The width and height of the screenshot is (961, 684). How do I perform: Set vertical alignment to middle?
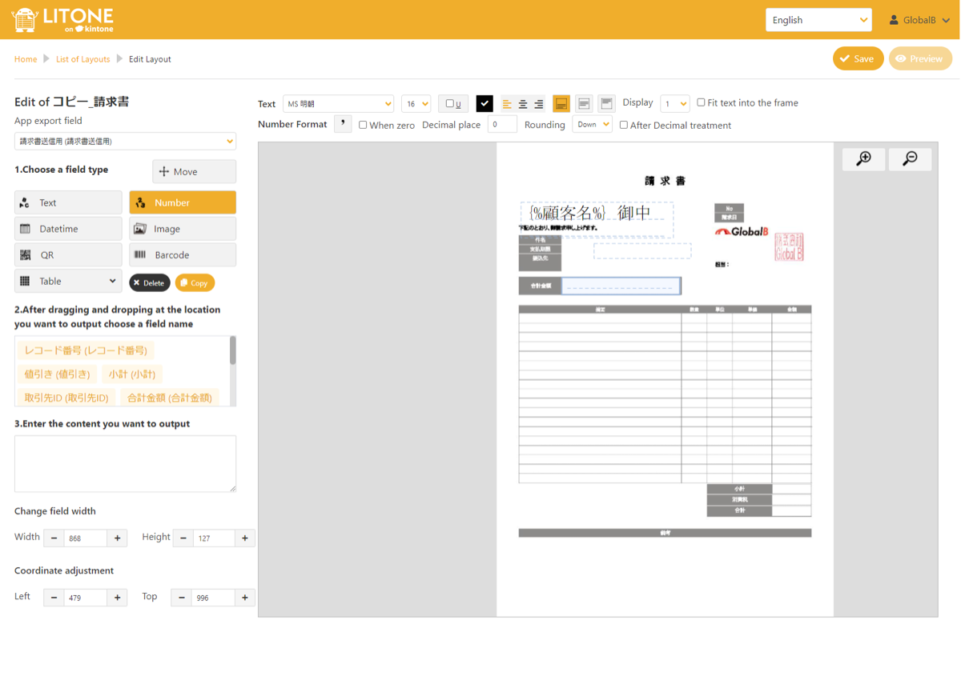(x=584, y=104)
